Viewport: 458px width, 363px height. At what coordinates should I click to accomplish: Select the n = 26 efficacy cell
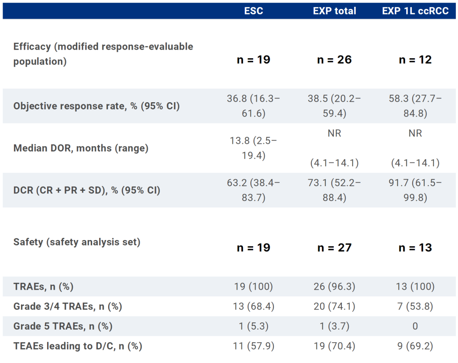[x=335, y=60]
